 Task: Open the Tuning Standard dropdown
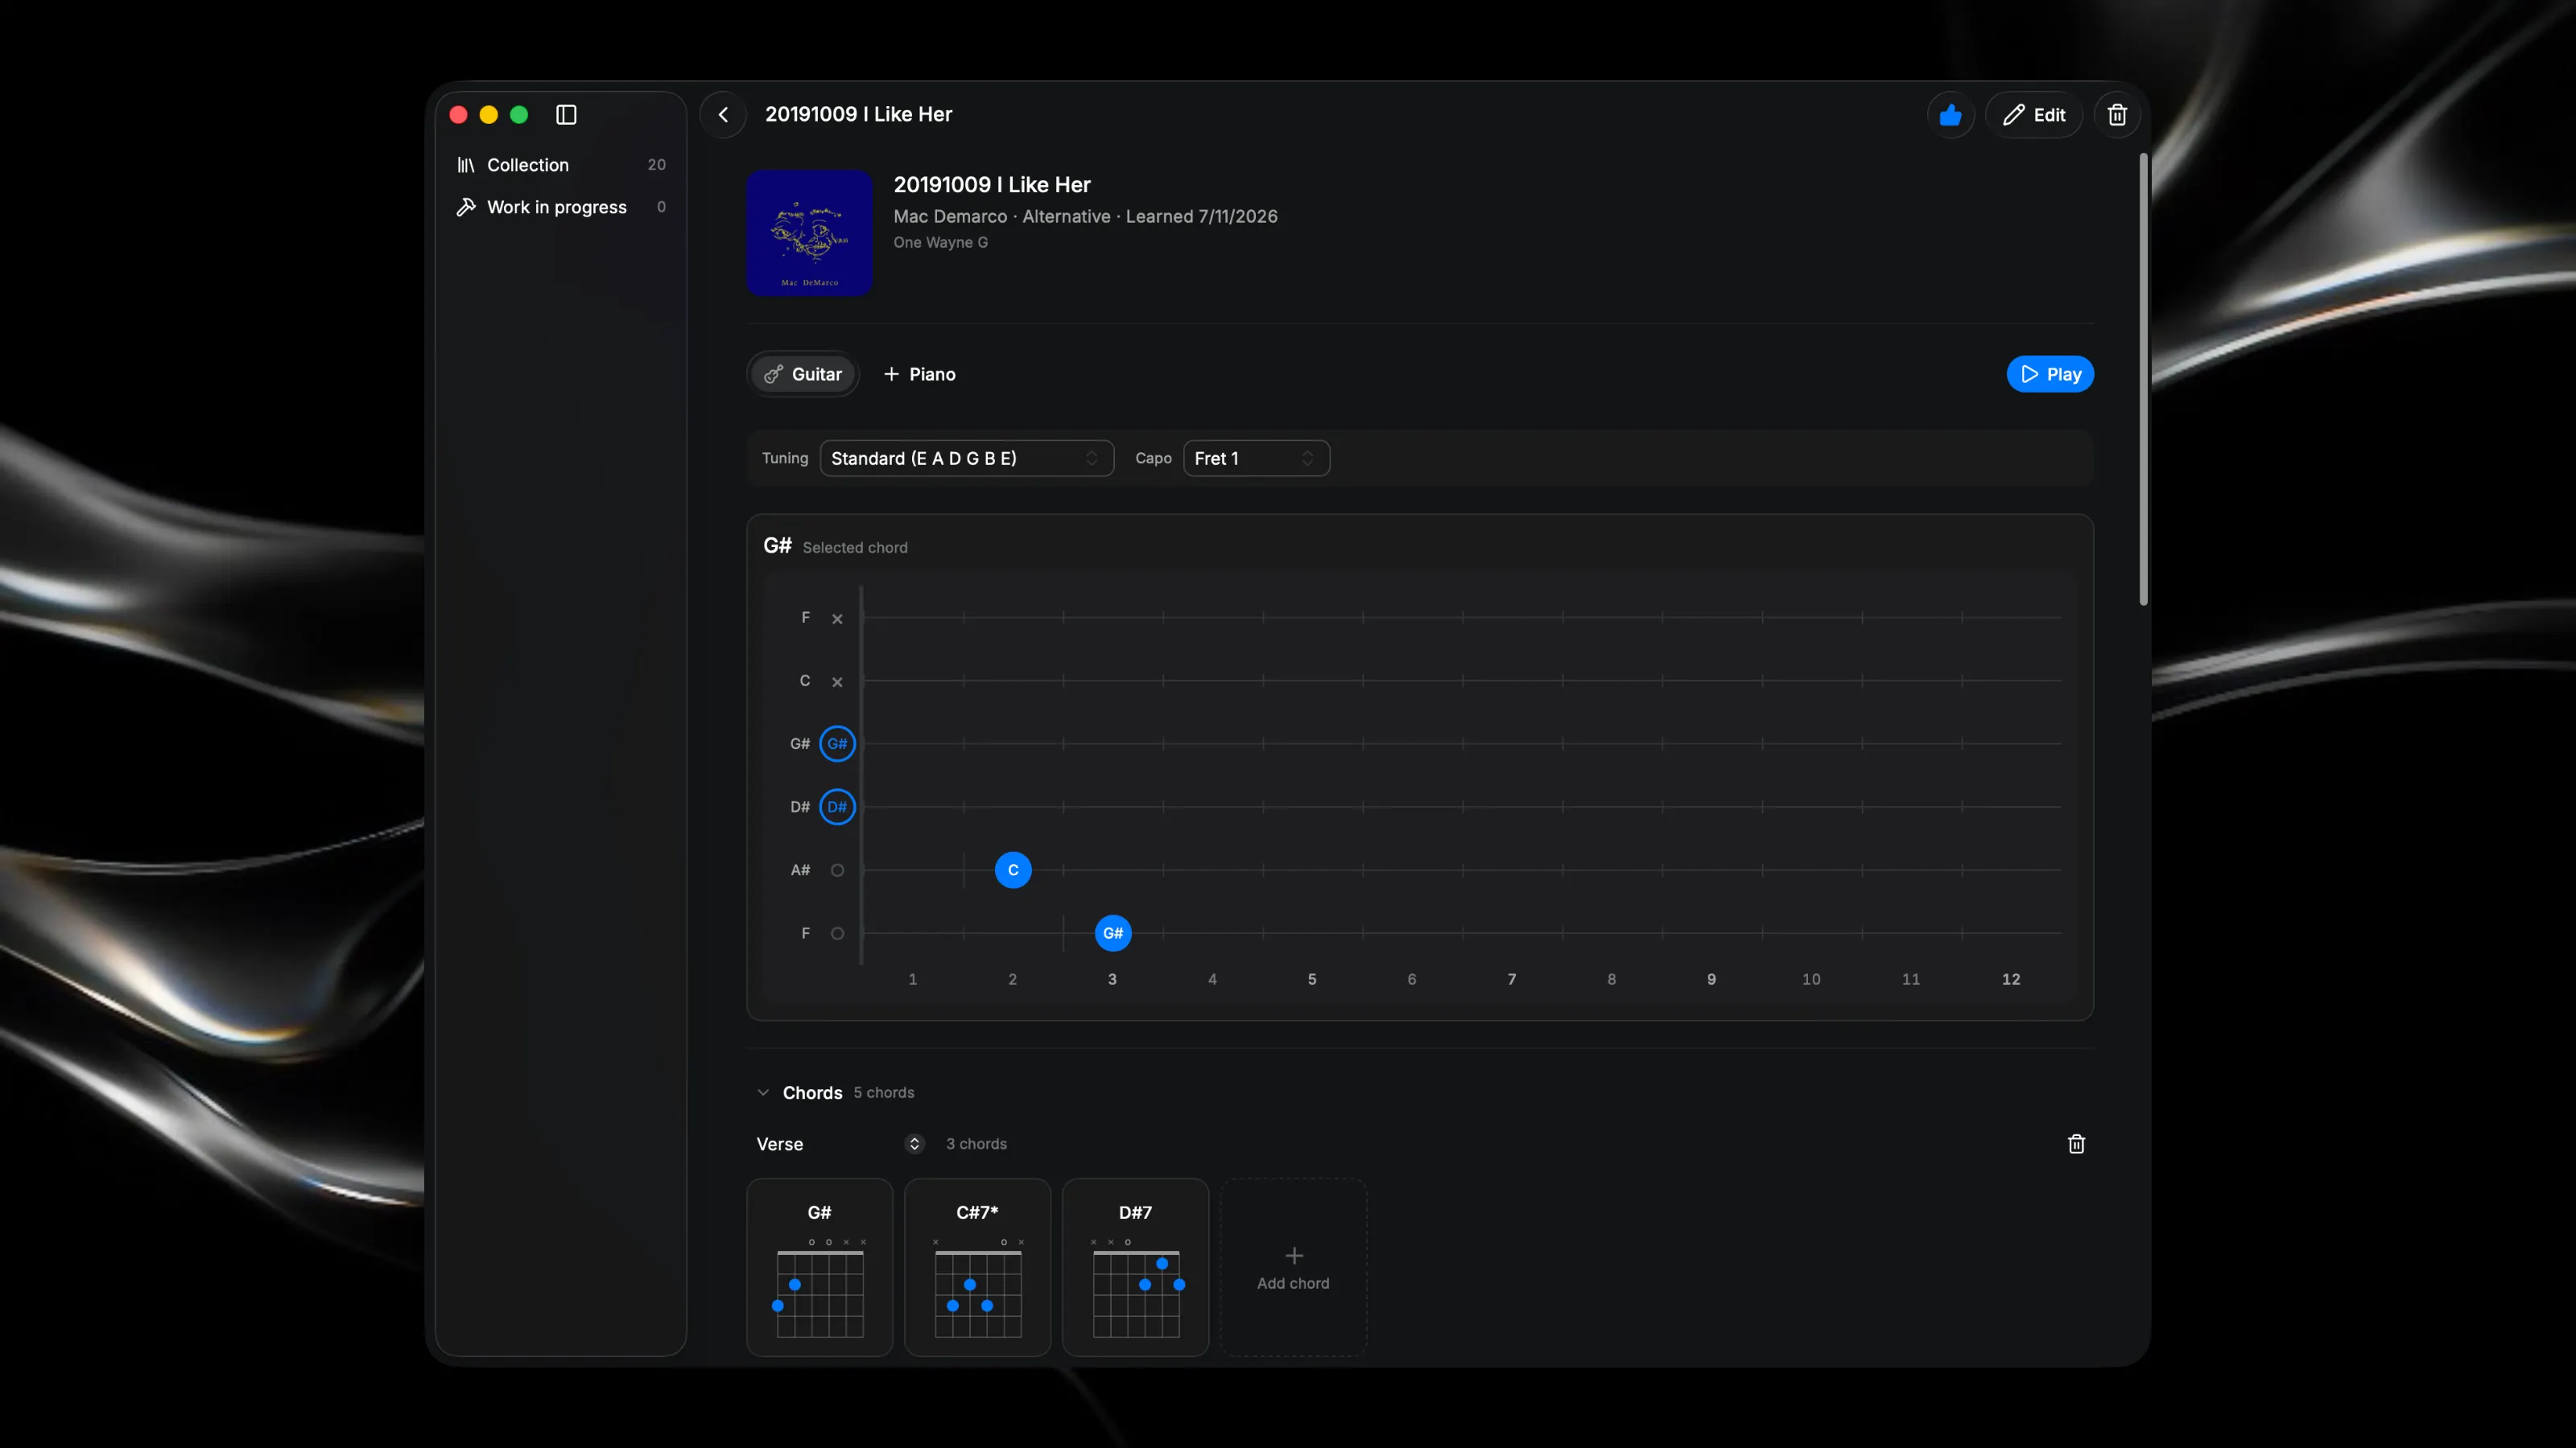[x=966, y=458]
